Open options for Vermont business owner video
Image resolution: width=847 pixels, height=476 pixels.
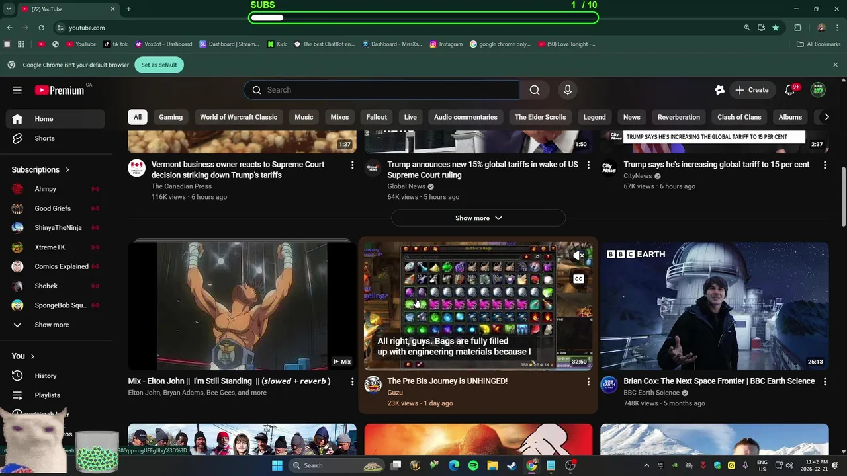[x=352, y=165]
